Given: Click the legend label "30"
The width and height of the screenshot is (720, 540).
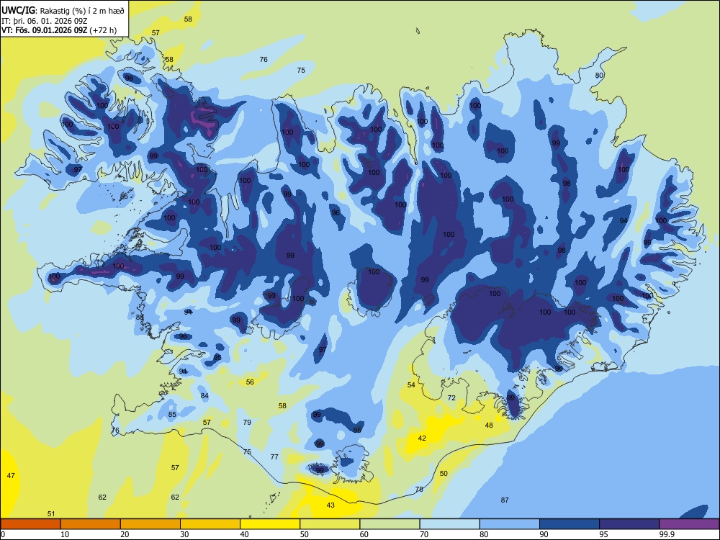Looking at the screenshot, I should click(x=184, y=534).
